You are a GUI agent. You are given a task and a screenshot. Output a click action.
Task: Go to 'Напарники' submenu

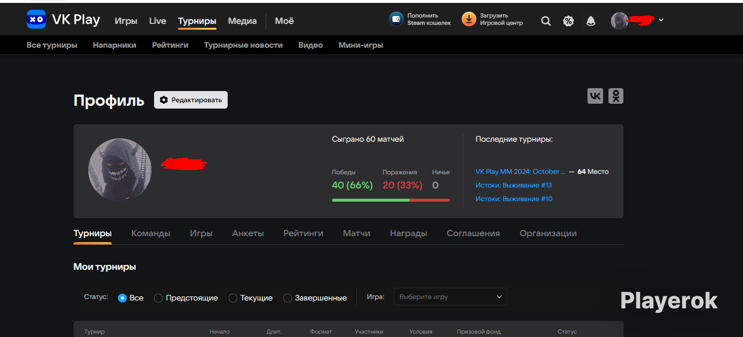[115, 45]
